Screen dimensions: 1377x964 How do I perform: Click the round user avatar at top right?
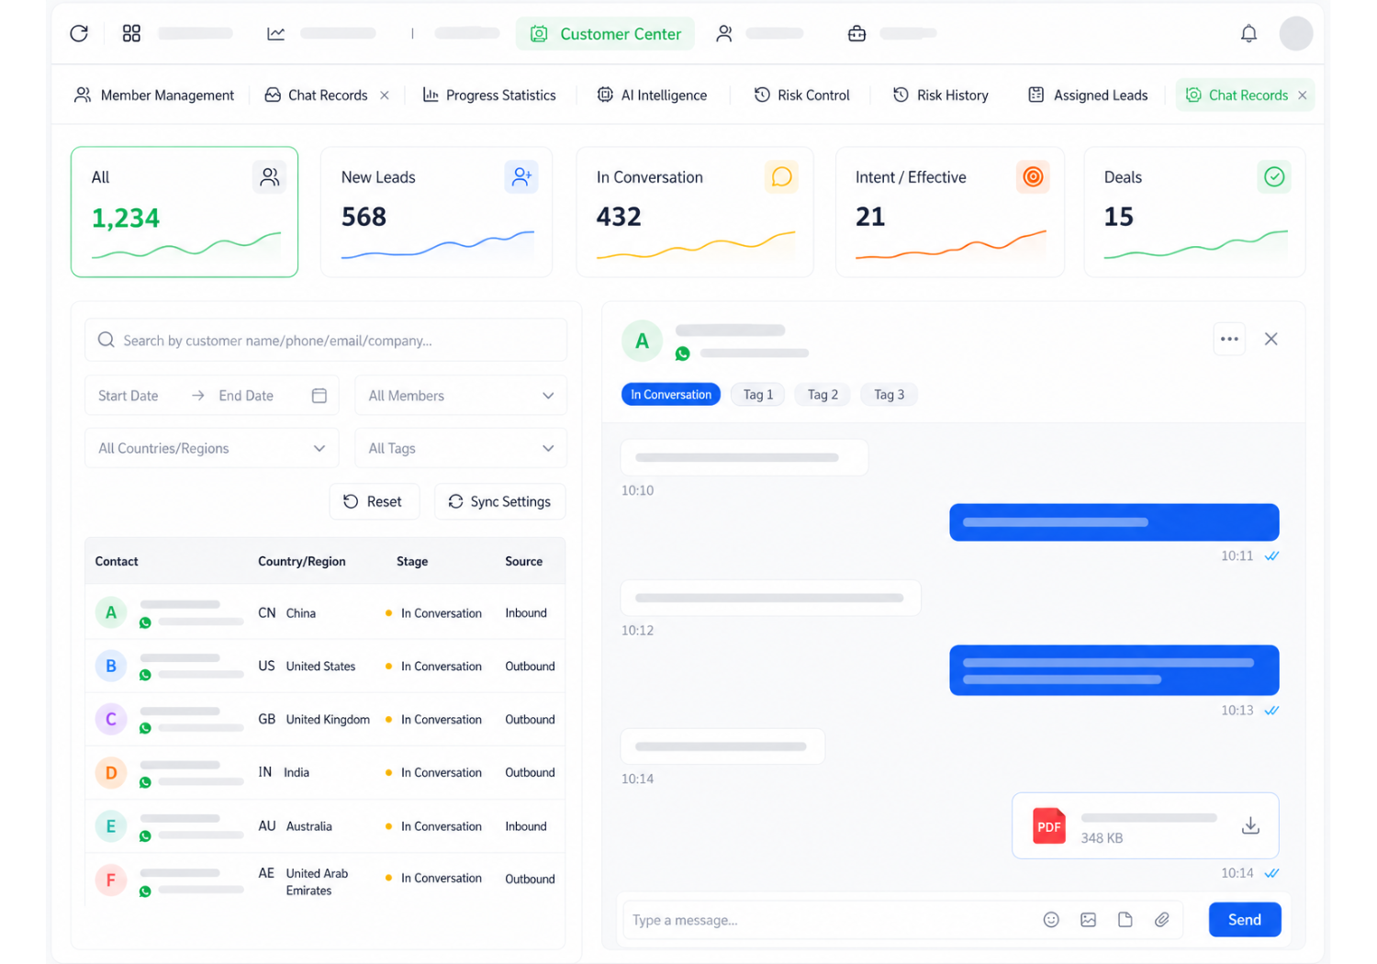pos(1296,34)
